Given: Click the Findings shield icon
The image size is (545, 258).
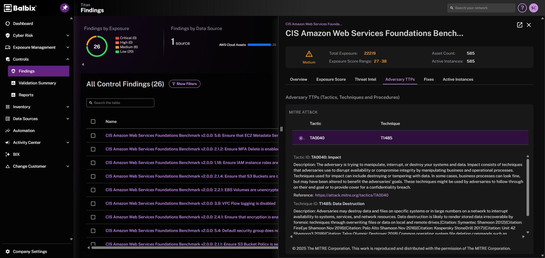Looking at the screenshot, I should [x=13, y=71].
